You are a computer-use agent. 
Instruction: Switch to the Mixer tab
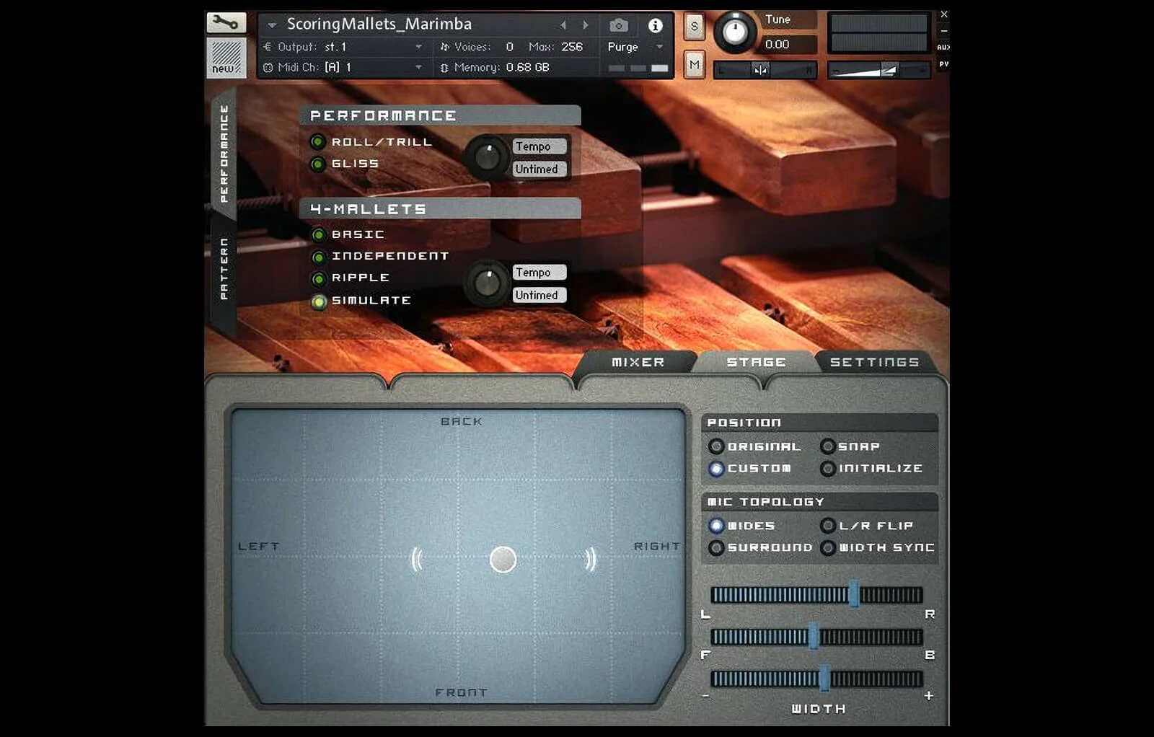[638, 362]
